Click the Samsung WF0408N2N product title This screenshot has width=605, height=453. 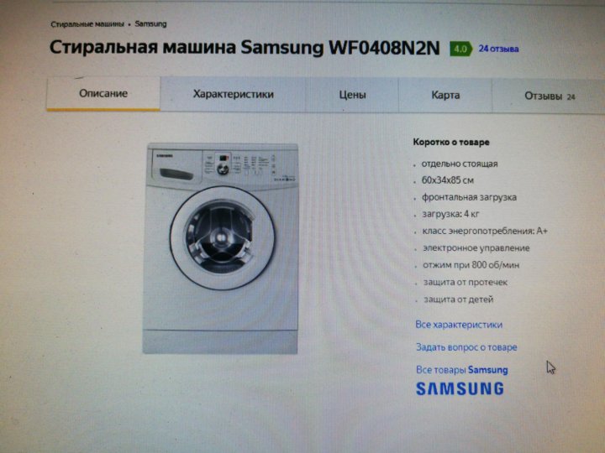(x=245, y=48)
